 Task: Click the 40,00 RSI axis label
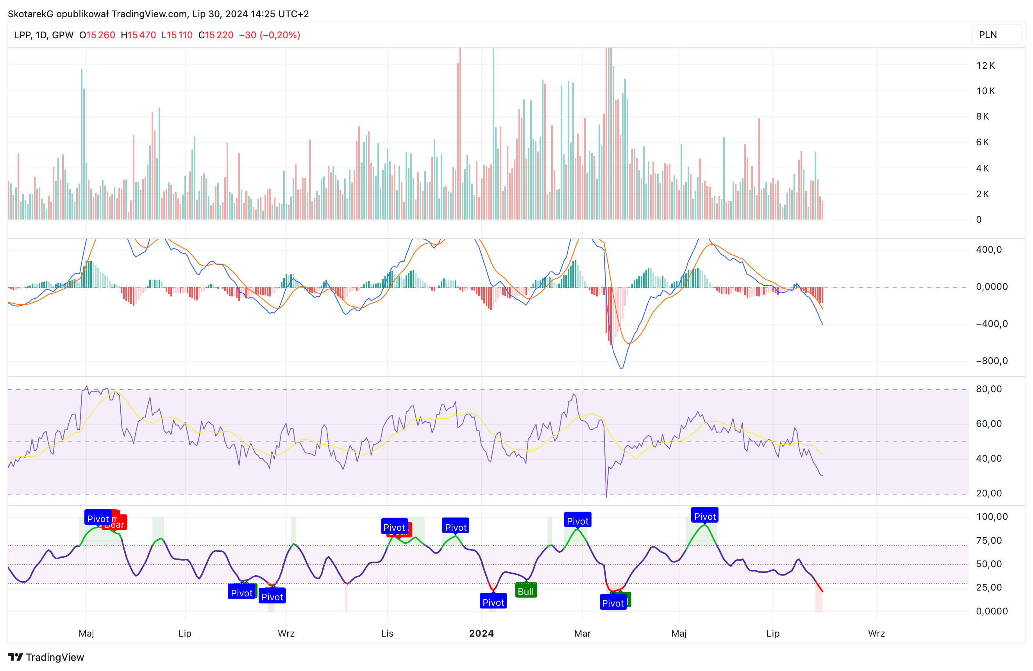tap(989, 458)
